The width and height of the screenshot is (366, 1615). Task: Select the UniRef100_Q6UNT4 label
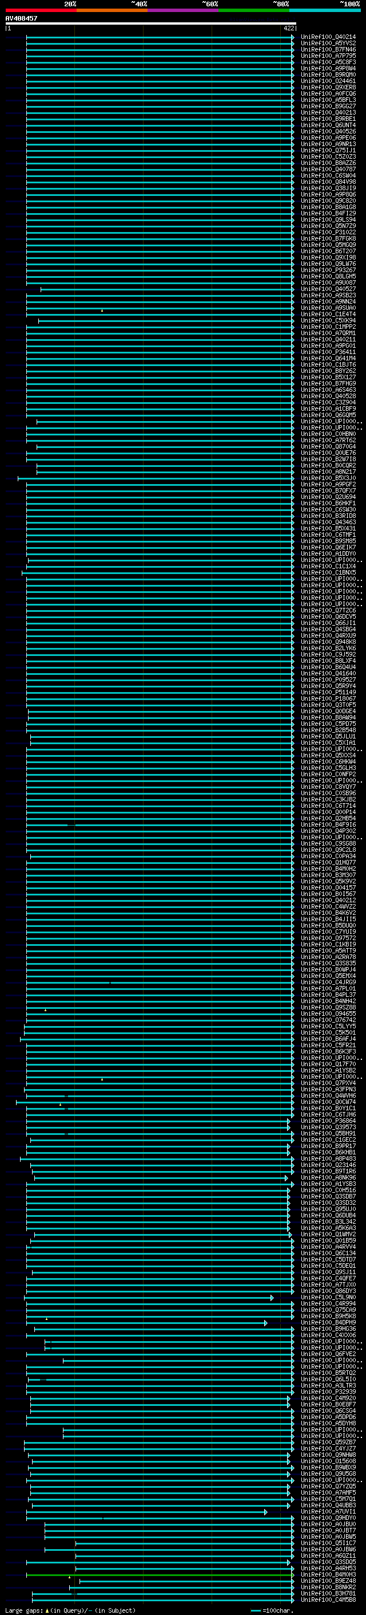[328, 125]
